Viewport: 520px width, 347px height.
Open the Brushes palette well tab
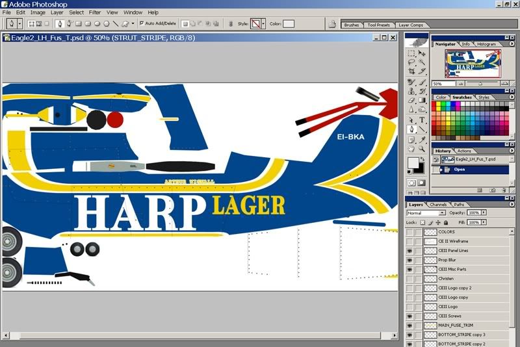[x=352, y=25]
